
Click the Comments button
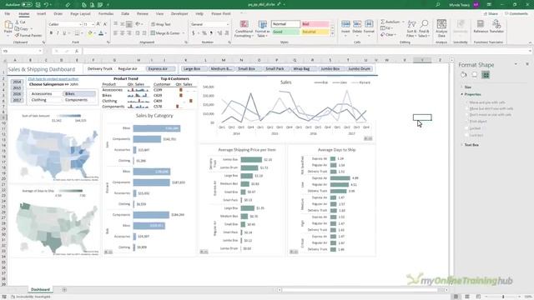[x=516, y=13]
